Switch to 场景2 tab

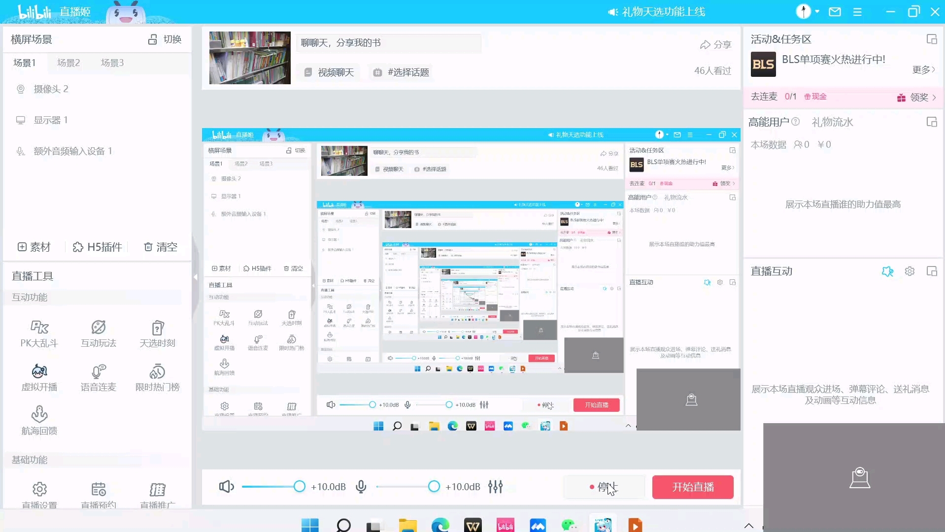68,63
